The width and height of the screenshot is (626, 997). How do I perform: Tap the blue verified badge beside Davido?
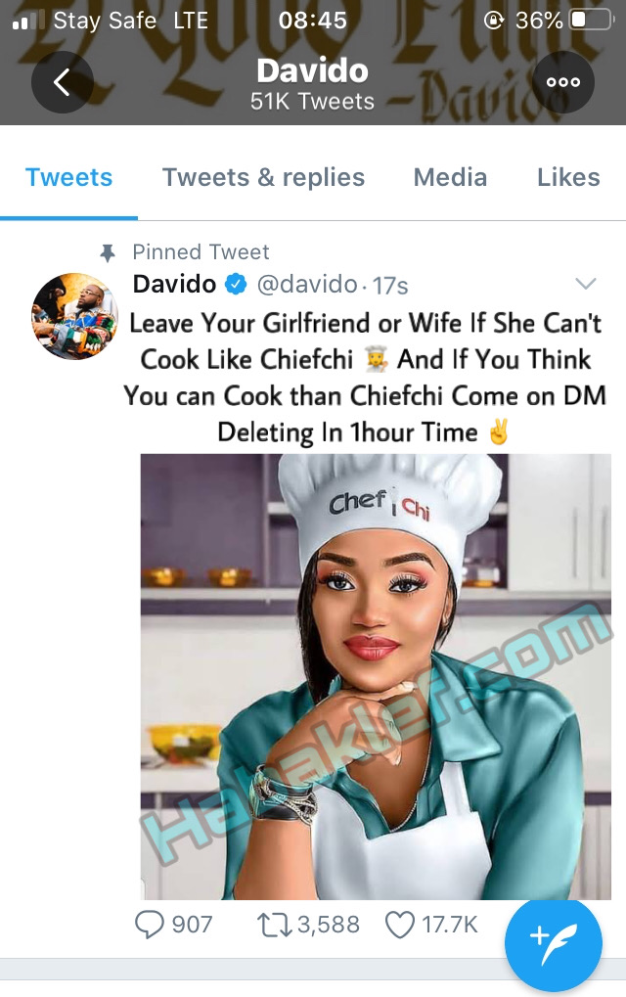pyautogui.click(x=236, y=285)
